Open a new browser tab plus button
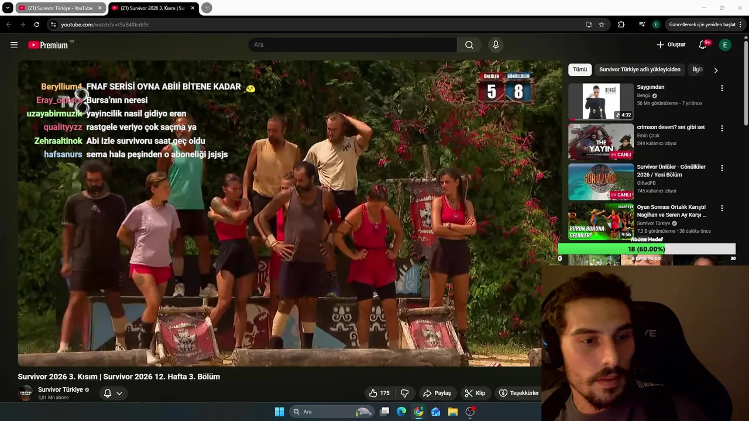Viewport: 749px width, 421px height. point(207,8)
